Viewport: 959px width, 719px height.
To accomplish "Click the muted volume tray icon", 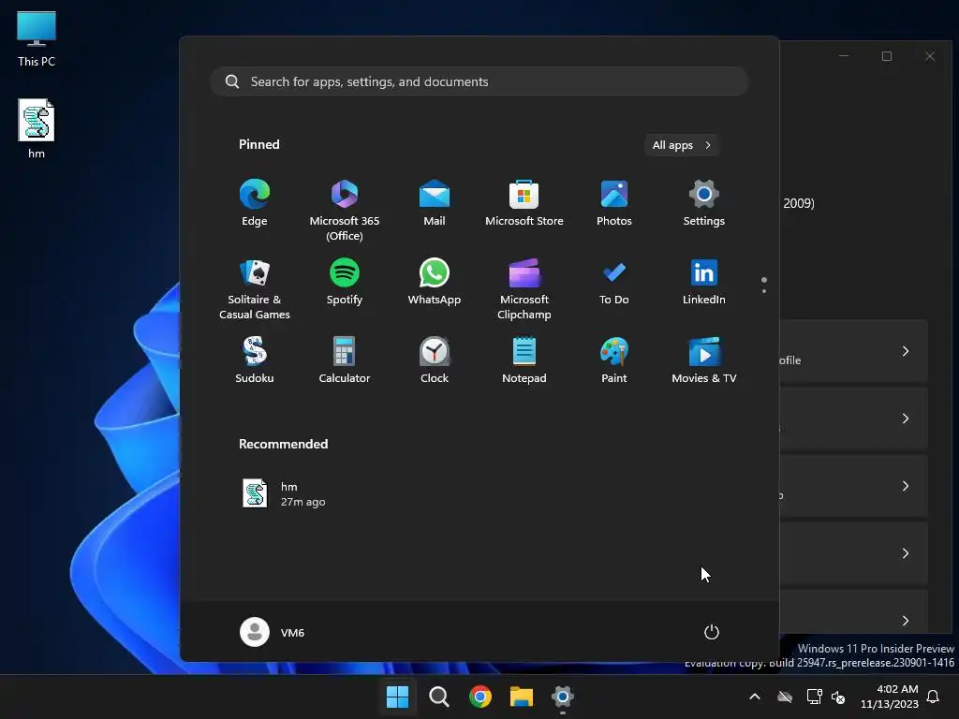I will pos(838,697).
